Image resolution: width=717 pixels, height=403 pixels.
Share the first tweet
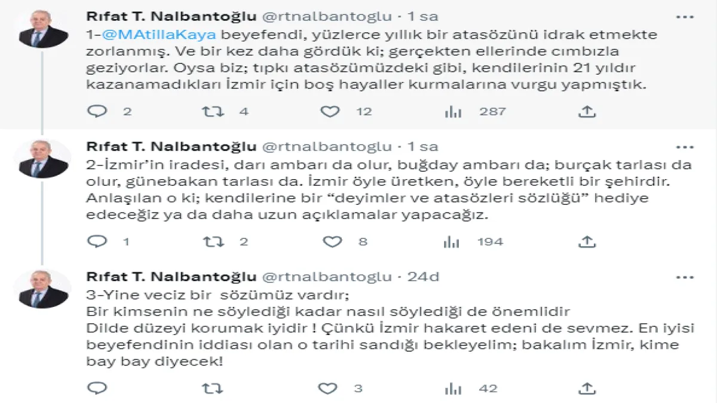[587, 111]
